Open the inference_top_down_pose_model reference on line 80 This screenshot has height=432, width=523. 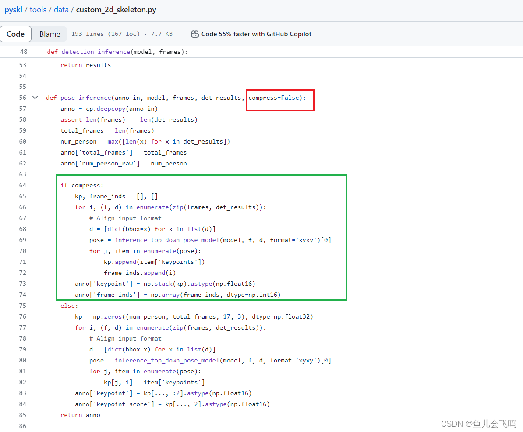pos(167,360)
